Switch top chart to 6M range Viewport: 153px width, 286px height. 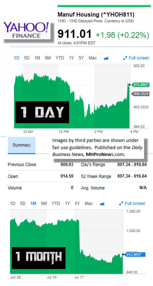48,58
